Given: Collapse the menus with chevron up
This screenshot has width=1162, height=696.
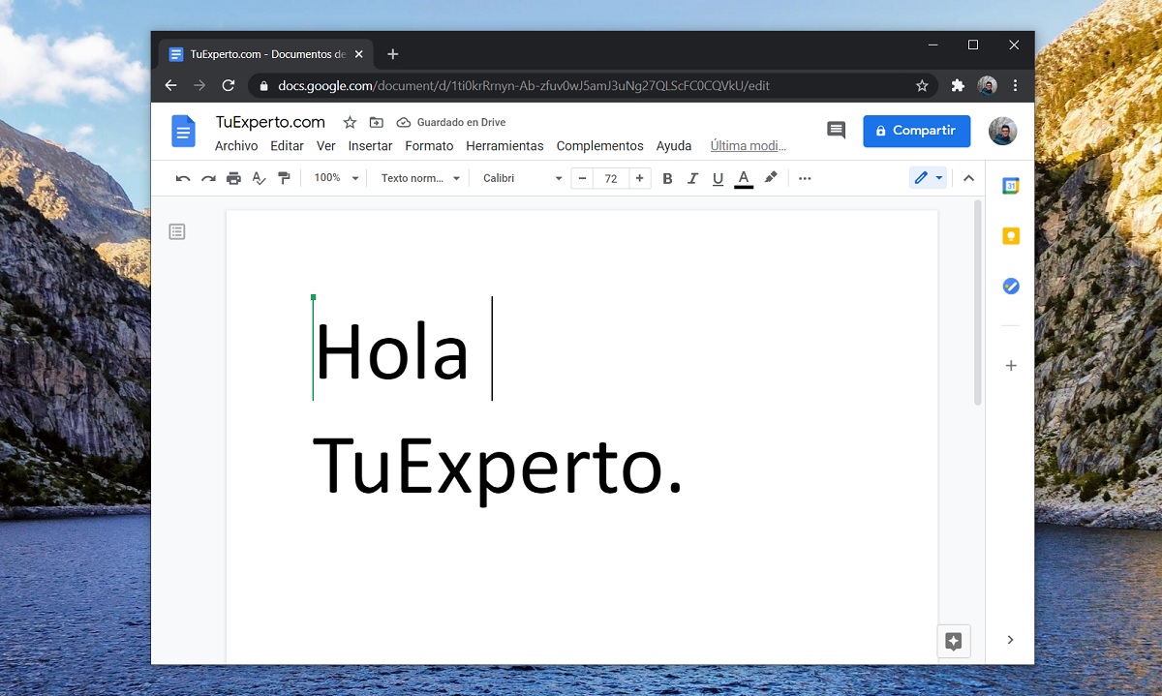Looking at the screenshot, I should pyautogui.click(x=968, y=178).
